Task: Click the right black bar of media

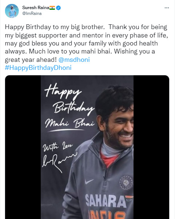Action: tap(151, 147)
